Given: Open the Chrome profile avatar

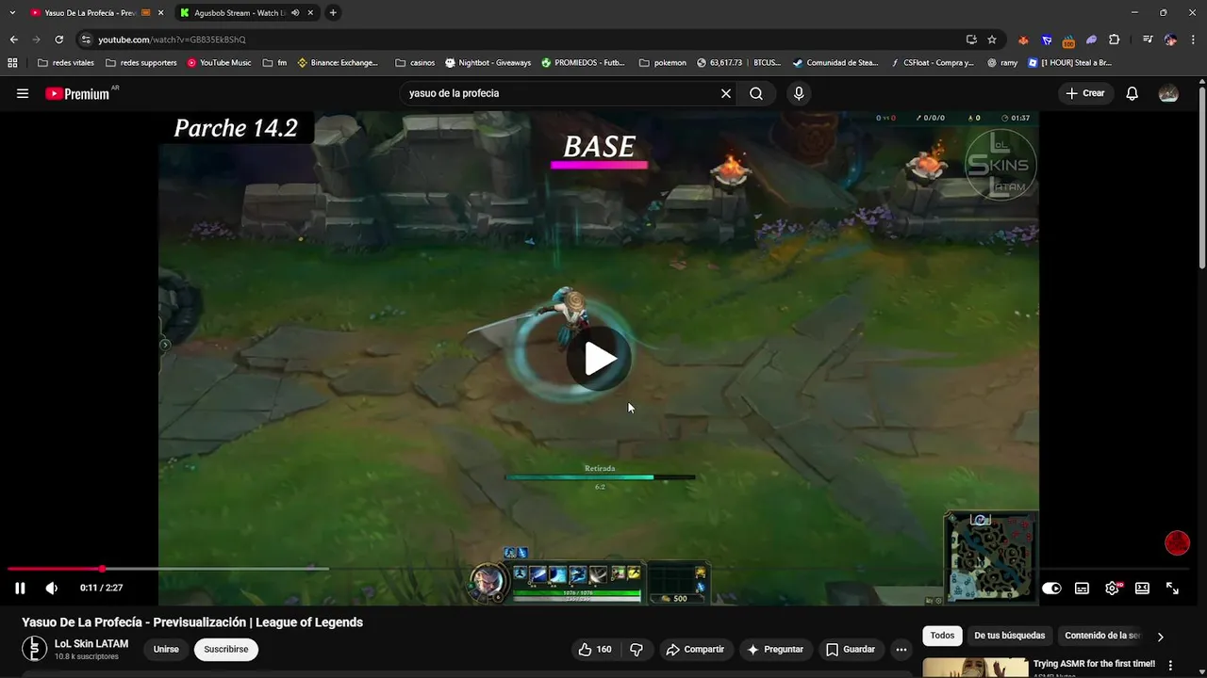Looking at the screenshot, I should pos(1170,40).
